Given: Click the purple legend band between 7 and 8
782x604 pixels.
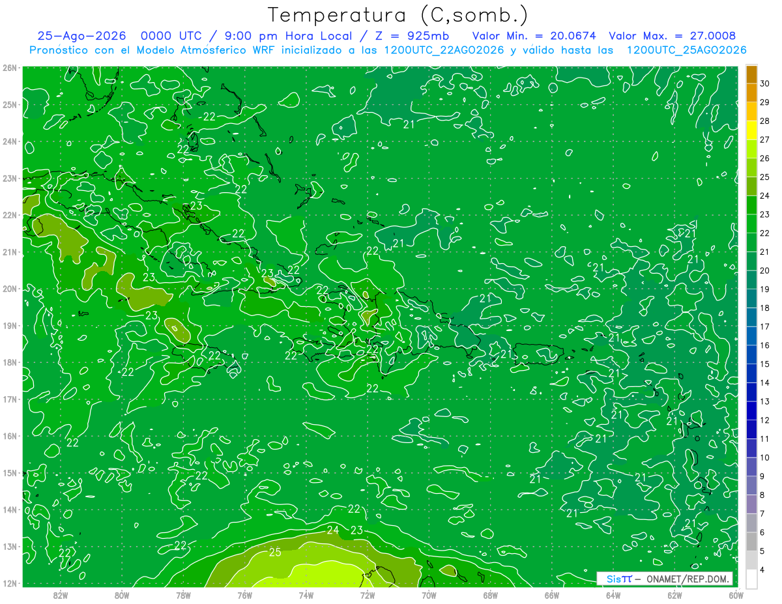Looking at the screenshot, I should click(751, 504).
